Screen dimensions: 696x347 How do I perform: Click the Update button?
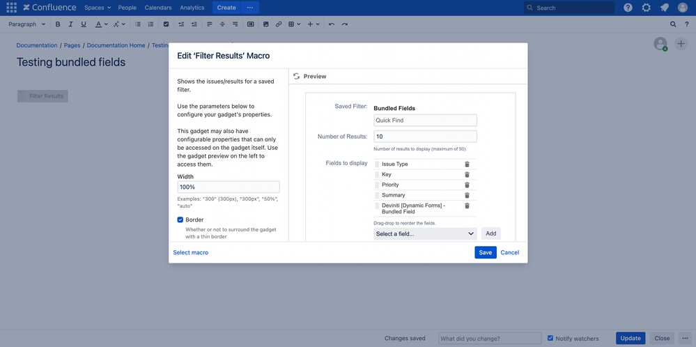click(631, 338)
